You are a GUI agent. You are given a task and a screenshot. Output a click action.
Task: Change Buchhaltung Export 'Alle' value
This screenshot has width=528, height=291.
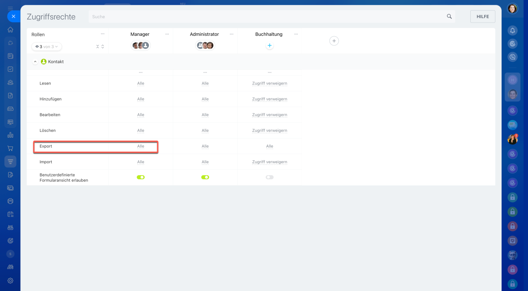click(x=269, y=146)
